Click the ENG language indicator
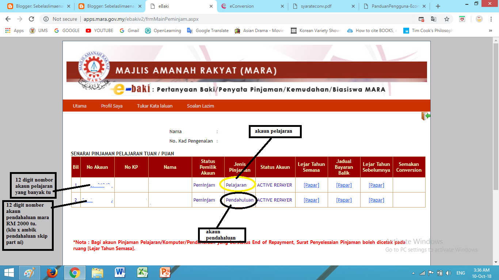The width and height of the screenshot is (499, 280). (461, 273)
